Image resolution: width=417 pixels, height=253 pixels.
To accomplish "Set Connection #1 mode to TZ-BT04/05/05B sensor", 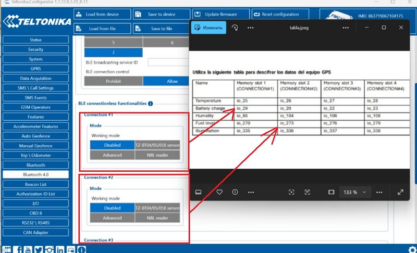I will 157,145.
